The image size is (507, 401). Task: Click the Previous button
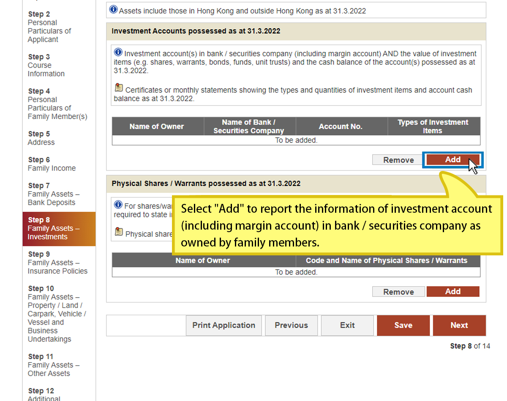[x=291, y=325]
